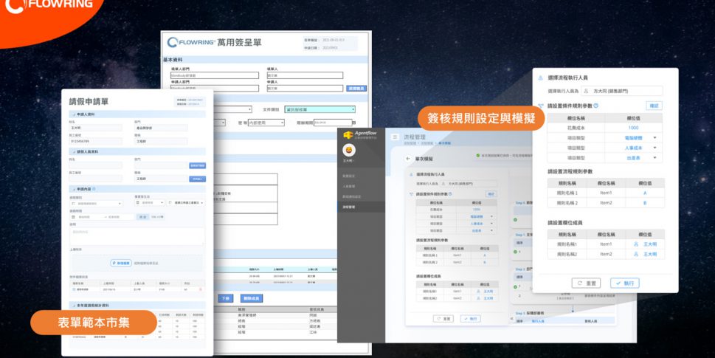715x358 pixels.
Task: Delete attachment with red icon in leave form
Action: click(200, 289)
